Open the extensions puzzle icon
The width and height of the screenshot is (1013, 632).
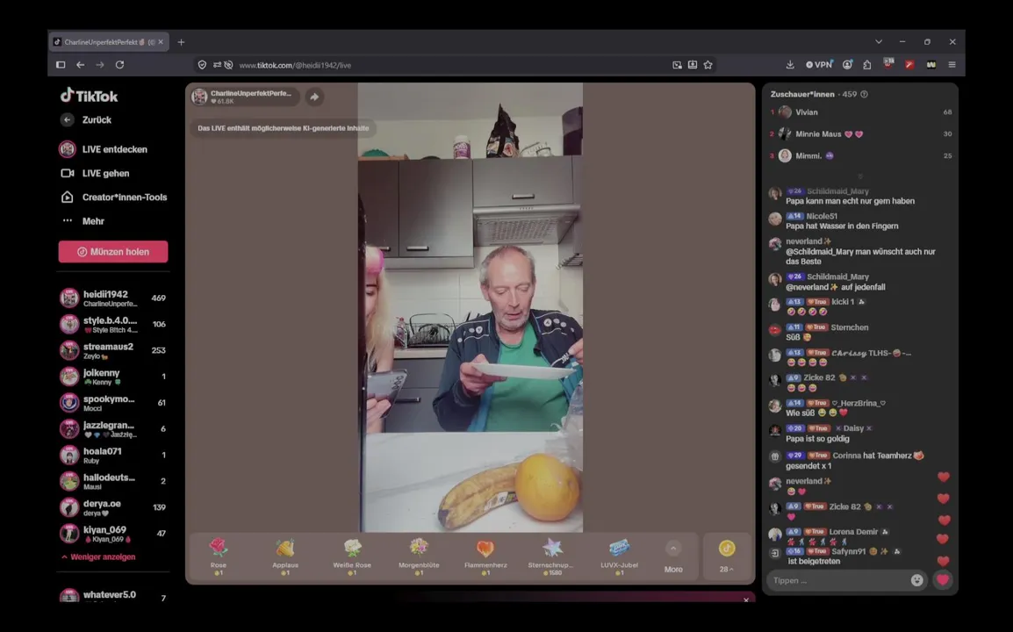[x=867, y=65]
